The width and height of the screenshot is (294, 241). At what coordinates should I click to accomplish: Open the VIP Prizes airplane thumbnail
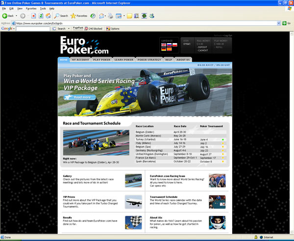133,202
